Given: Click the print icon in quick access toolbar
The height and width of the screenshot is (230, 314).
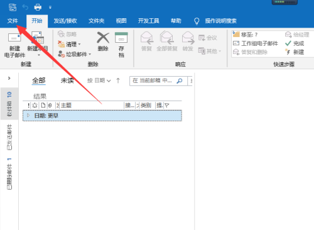Looking at the screenshot, I should pos(38,8).
